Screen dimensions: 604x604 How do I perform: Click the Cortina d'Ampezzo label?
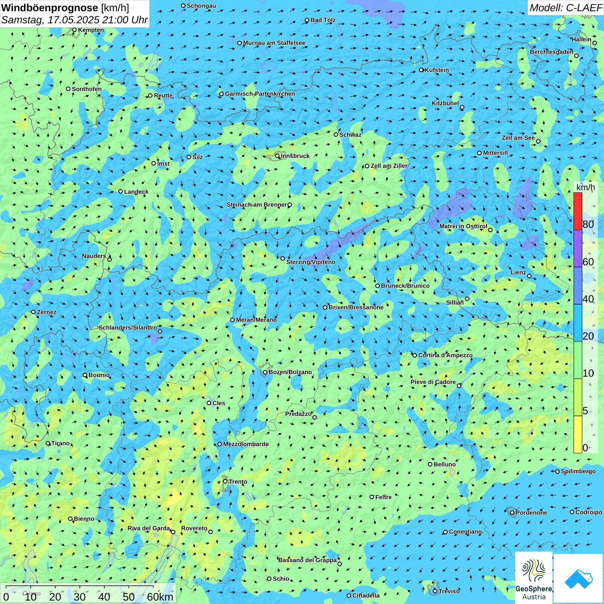pyautogui.click(x=445, y=355)
